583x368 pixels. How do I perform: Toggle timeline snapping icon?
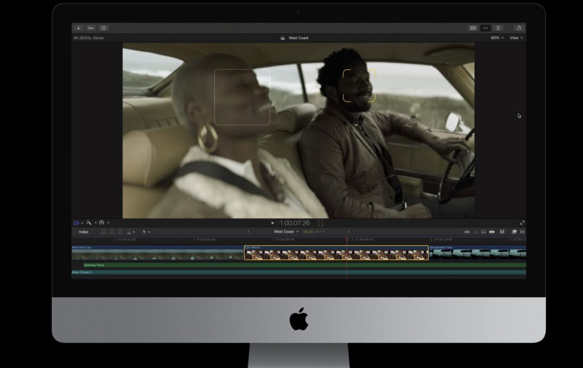[x=492, y=231]
